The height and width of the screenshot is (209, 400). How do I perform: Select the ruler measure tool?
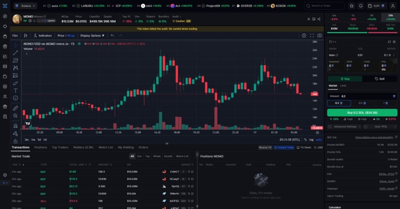tap(16, 108)
